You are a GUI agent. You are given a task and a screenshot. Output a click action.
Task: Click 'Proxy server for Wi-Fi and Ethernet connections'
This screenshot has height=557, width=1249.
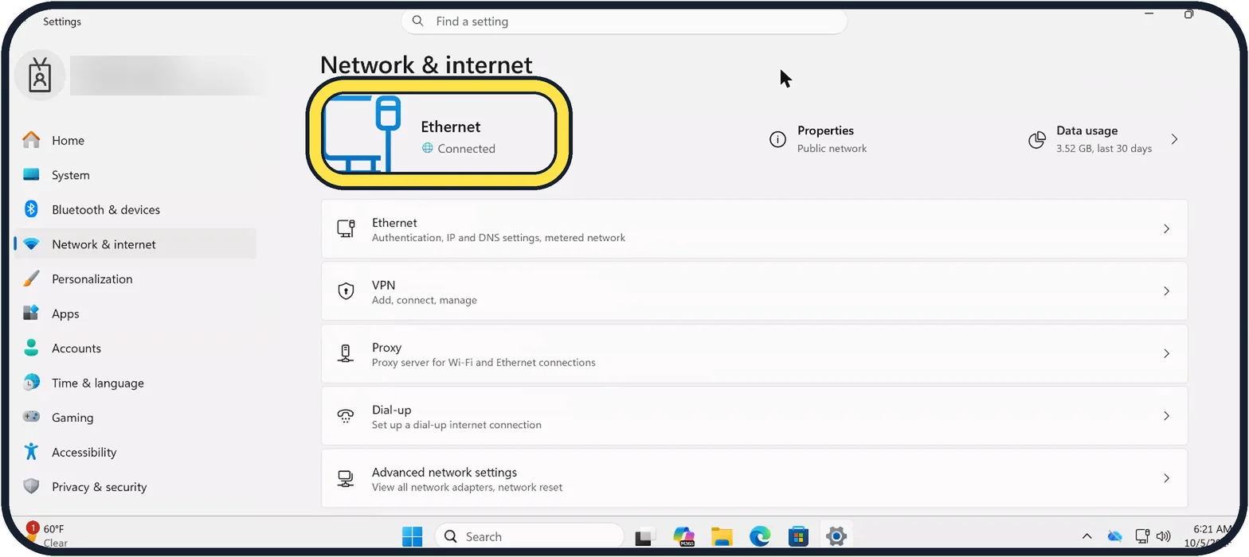pos(484,362)
